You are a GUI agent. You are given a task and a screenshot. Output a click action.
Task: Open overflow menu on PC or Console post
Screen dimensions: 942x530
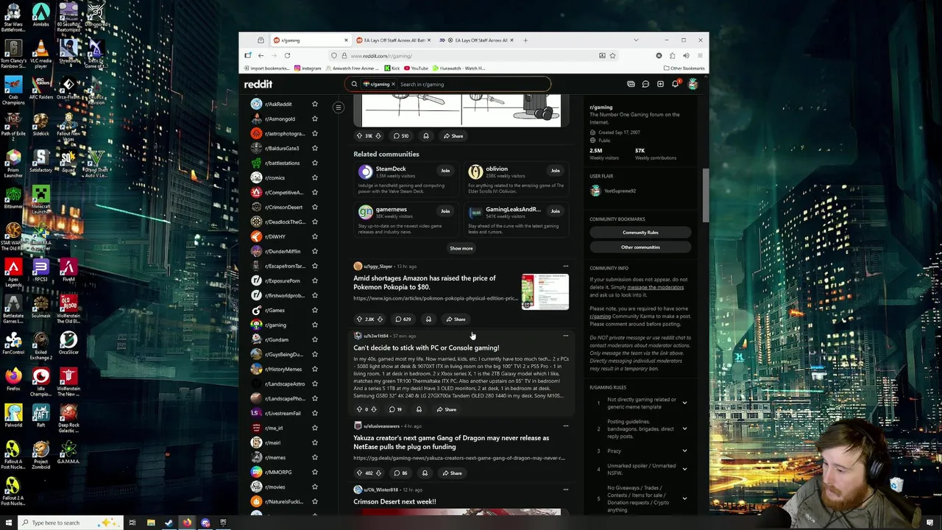click(565, 336)
